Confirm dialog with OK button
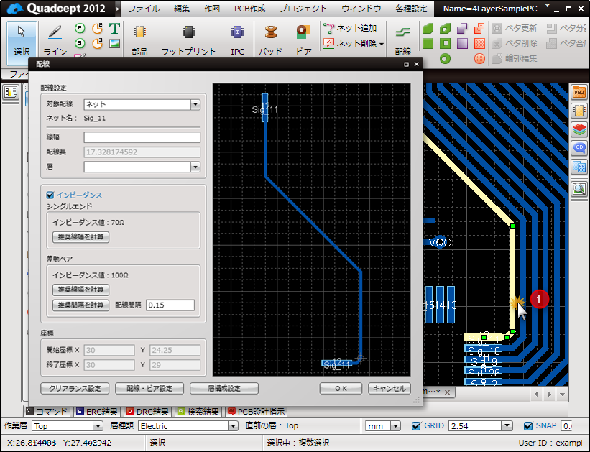This screenshot has width=590, height=452. pos(341,388)
